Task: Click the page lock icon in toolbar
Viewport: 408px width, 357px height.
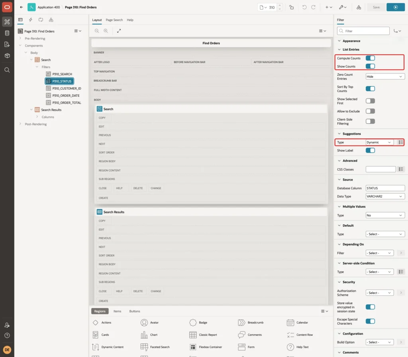Action: (291, 7)
